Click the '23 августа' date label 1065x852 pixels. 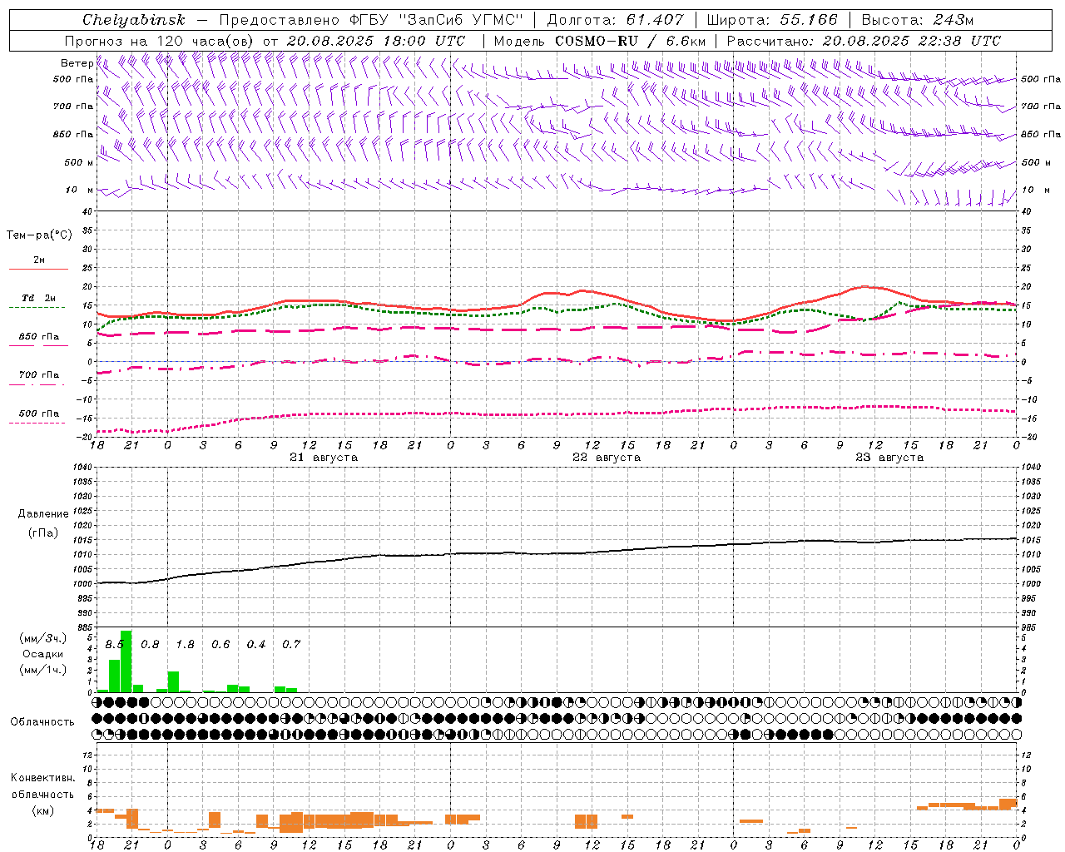(x=889, y=458)
